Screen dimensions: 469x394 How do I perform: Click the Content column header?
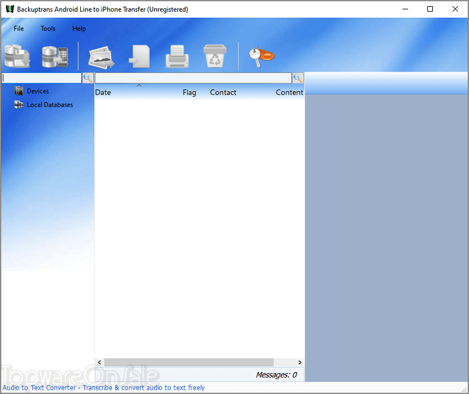(x=289, y=92)
